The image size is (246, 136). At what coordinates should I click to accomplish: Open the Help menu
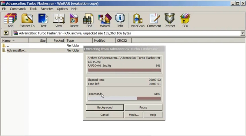pyautogui.click(x=74, y=9)
